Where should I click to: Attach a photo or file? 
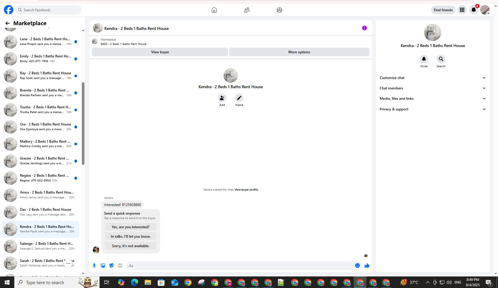point(103,266)
